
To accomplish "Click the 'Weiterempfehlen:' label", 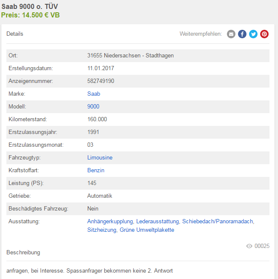I will click(x=201, y=34).
